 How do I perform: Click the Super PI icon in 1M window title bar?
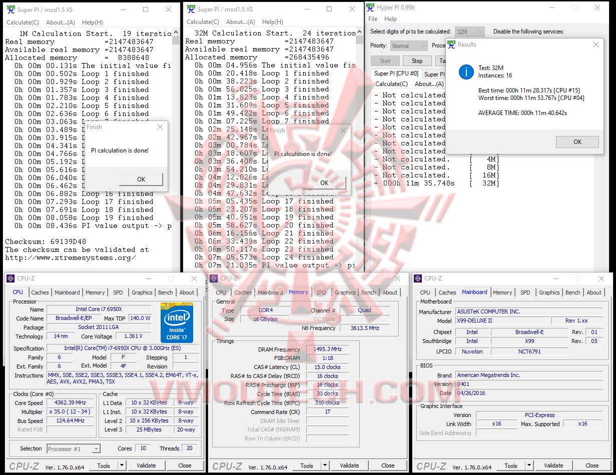[x=11, y=9]
